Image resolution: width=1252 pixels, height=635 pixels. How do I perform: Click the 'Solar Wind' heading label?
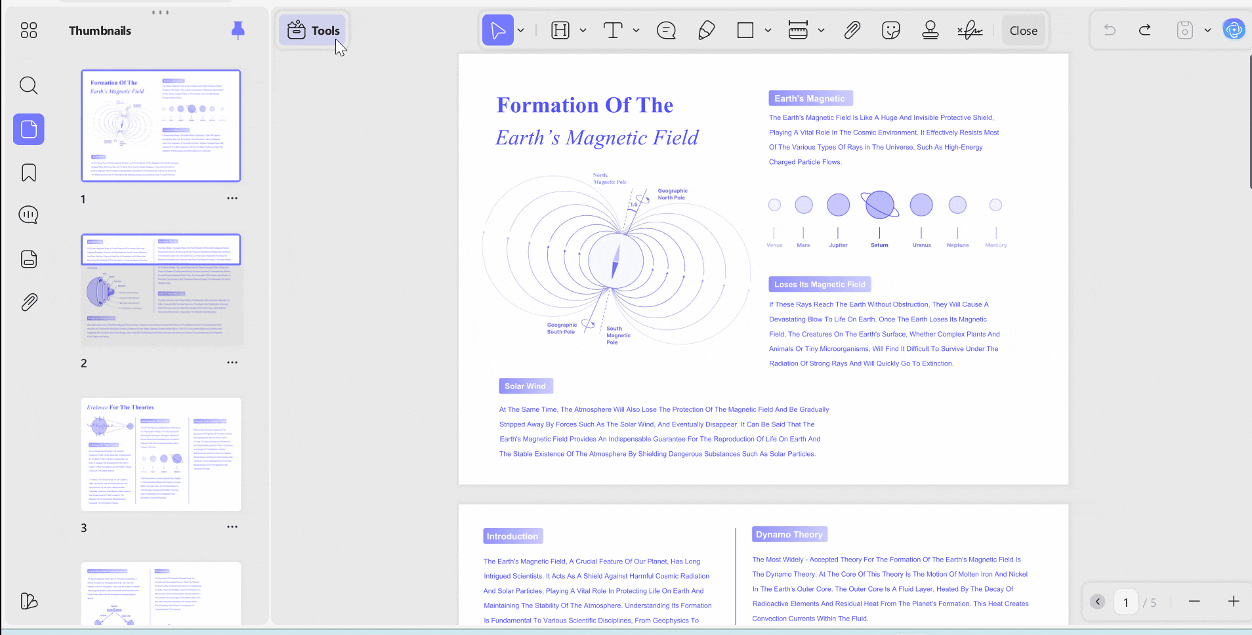click(526, 386)
